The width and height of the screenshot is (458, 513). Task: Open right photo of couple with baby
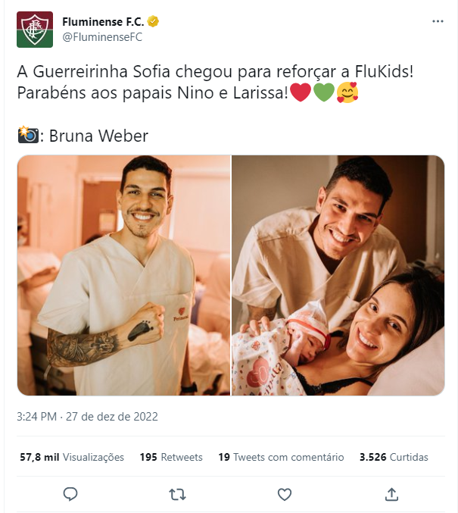338,275
